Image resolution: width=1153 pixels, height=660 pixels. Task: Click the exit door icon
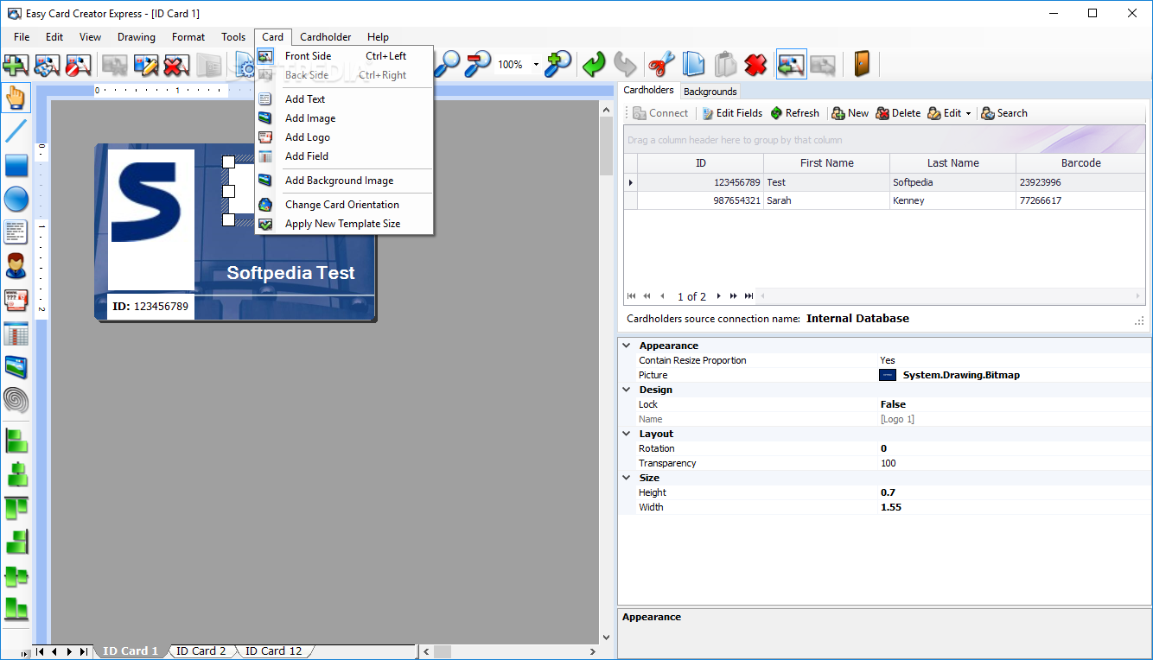862,64
